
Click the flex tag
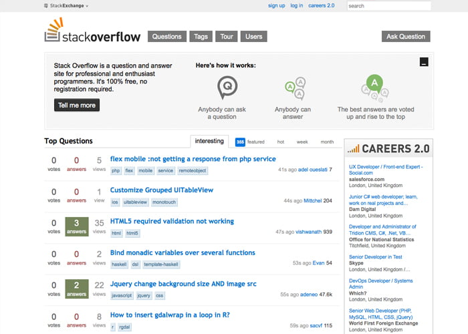[129, 170]
